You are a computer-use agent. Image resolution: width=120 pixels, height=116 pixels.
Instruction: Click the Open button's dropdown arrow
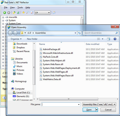tap(97, 110)
